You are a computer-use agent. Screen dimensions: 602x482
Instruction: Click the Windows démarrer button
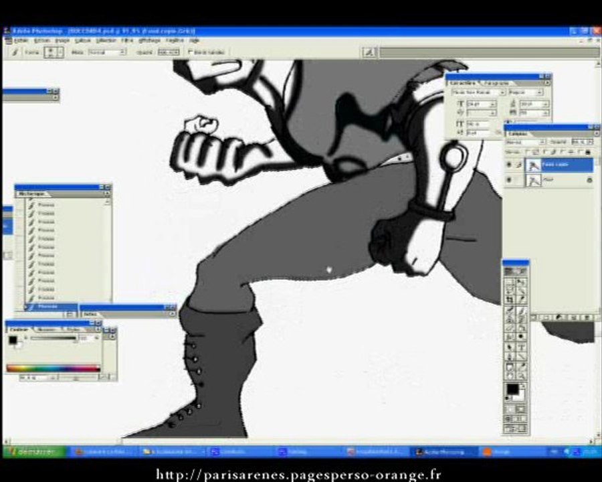tap(34, 452)
